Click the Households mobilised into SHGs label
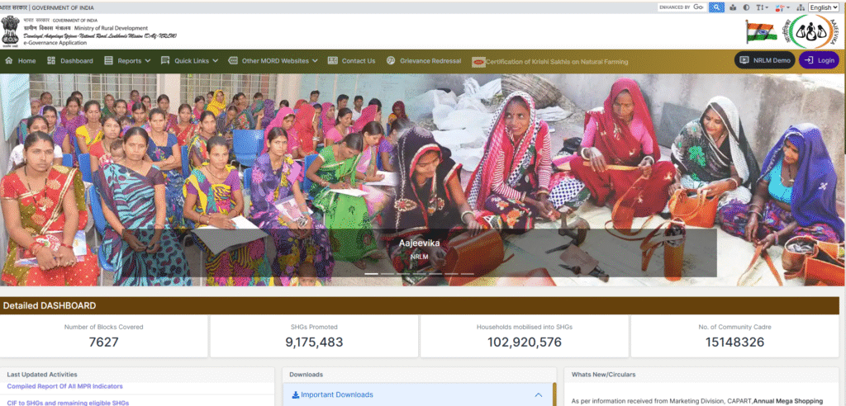Screen dimensions: 846x406 click(x=525, y=327)
